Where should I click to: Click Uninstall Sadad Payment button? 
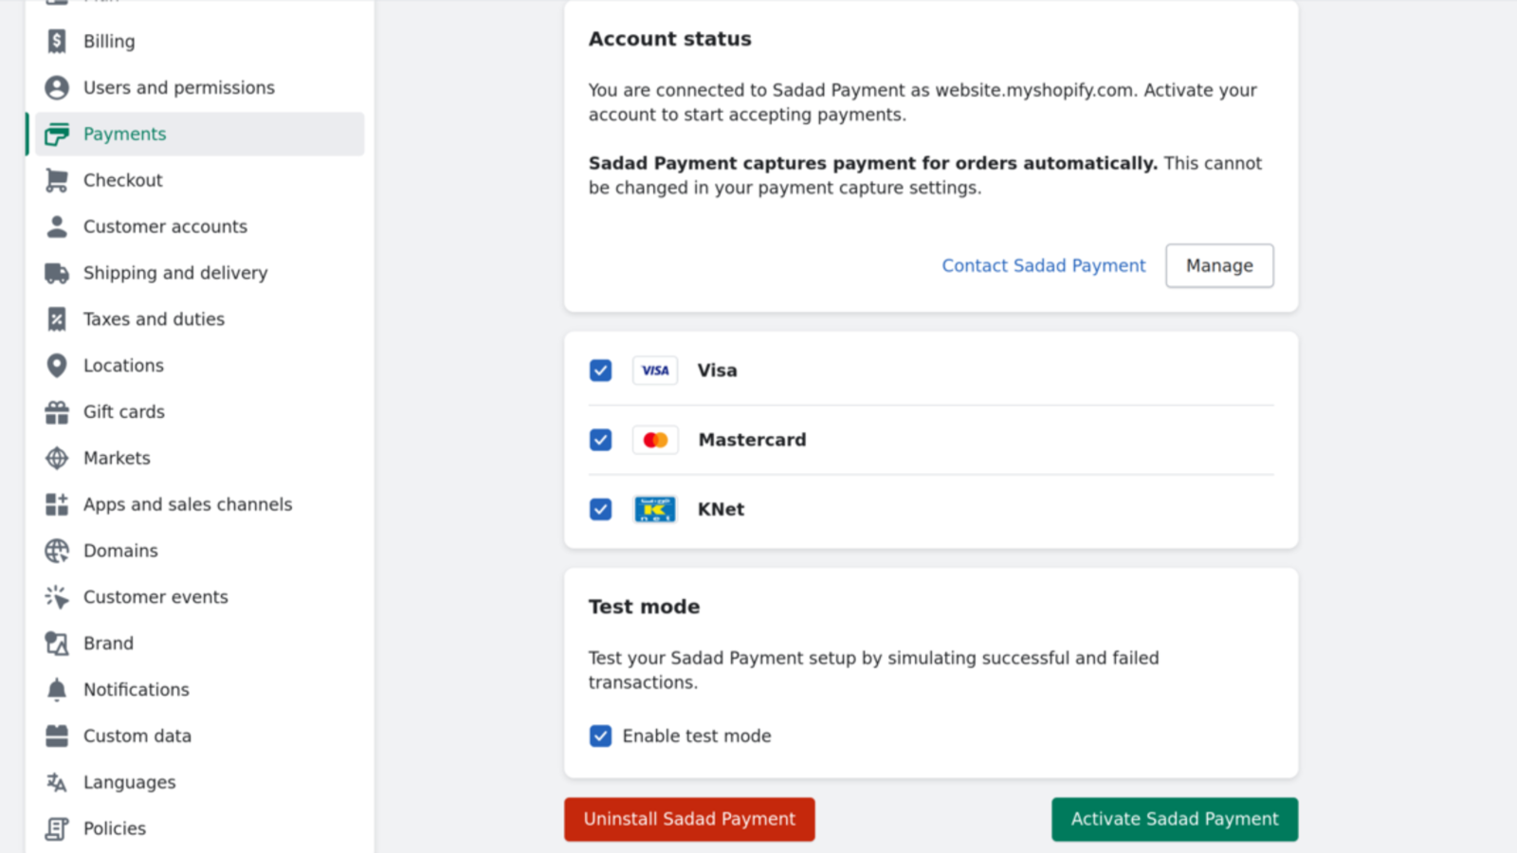[689, 819]
